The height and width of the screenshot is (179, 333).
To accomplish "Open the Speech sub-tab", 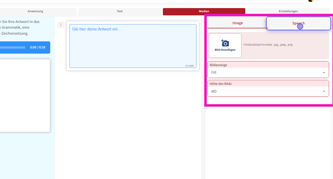I will tap(298, 23).
